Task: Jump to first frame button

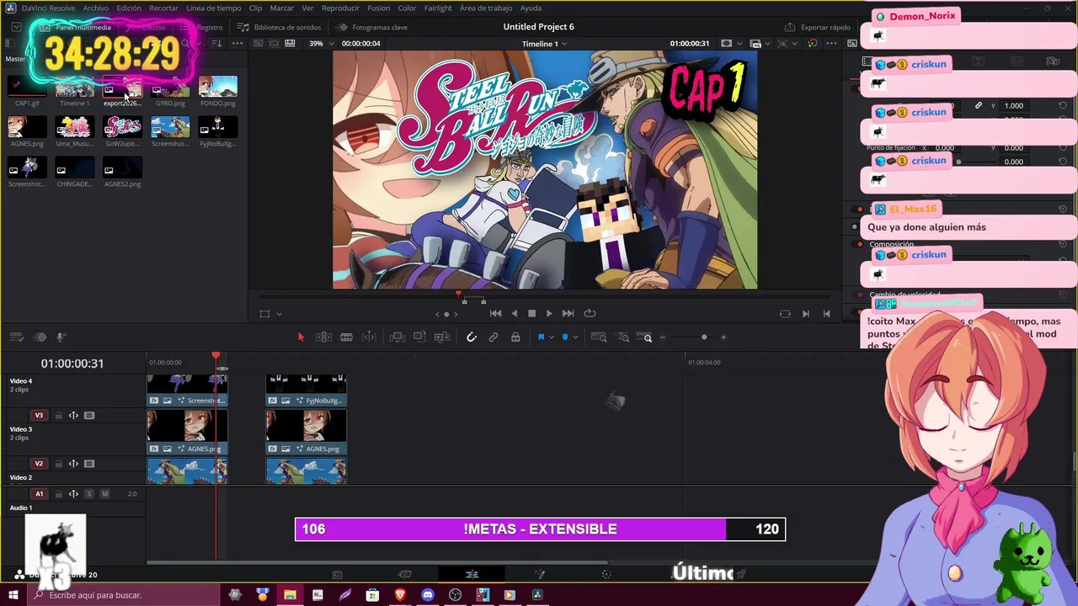Action: click(x=495, y=313)
